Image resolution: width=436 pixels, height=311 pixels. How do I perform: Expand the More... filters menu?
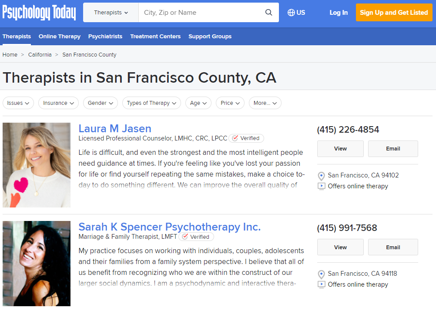[265, 103]
